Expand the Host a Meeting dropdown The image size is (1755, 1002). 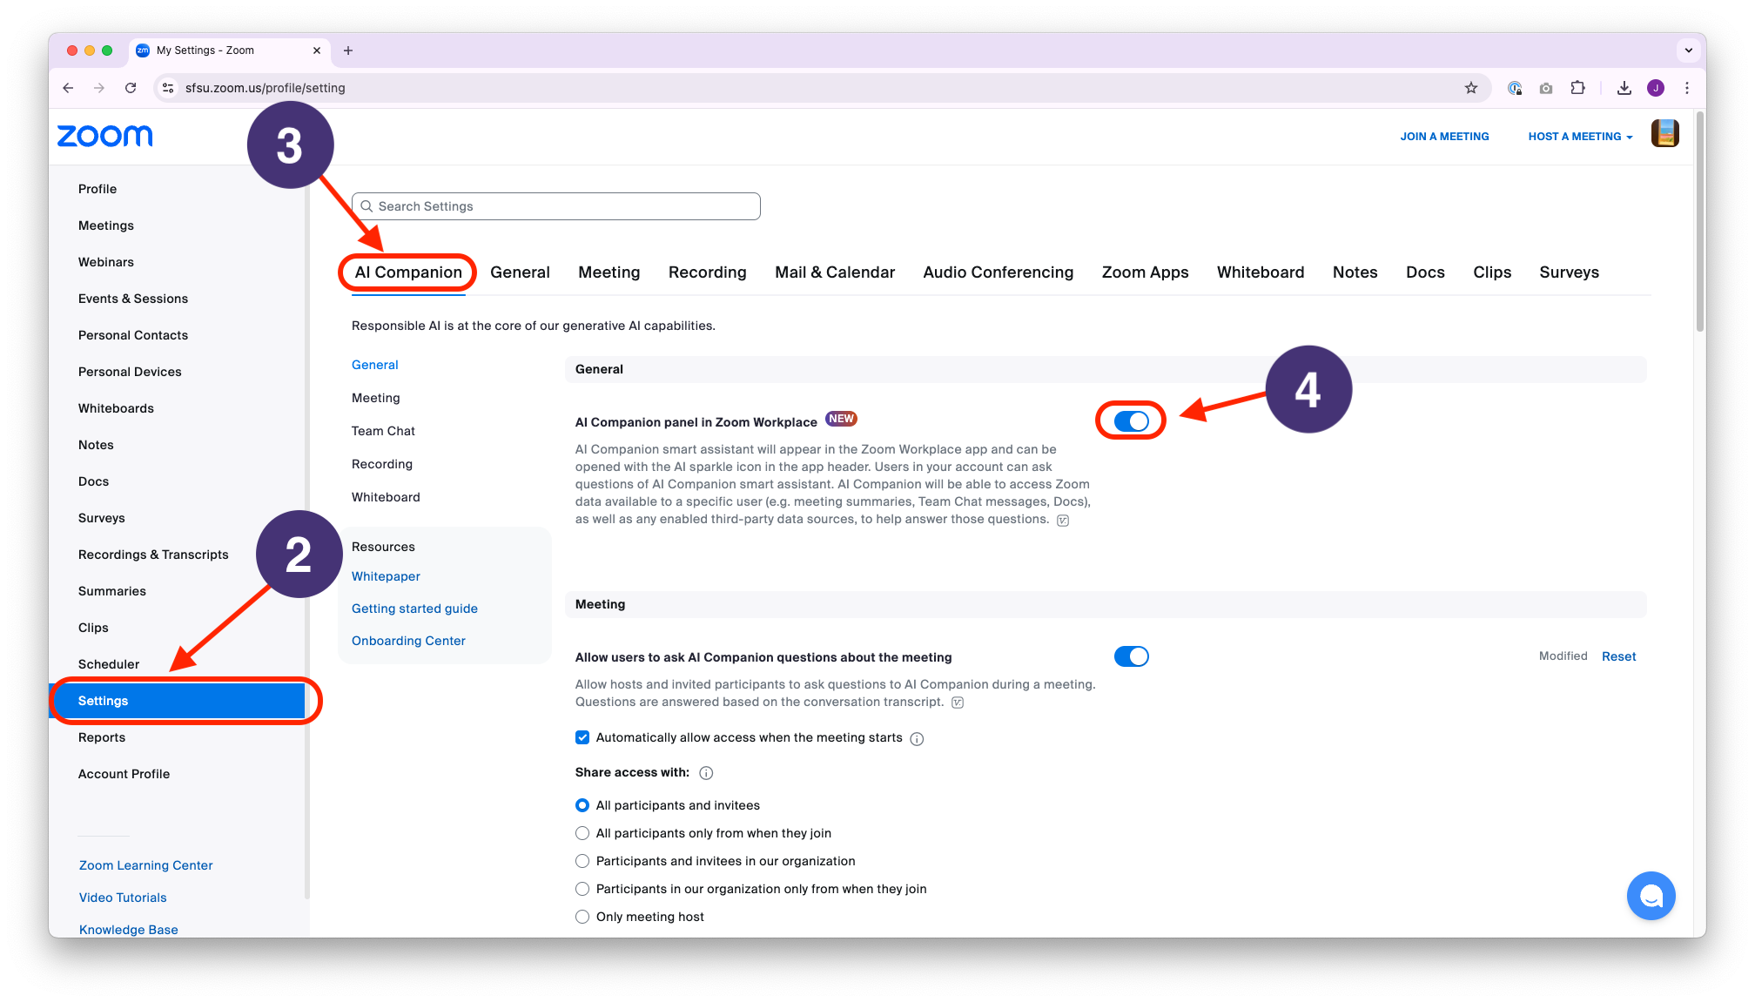coord(1580,137)
